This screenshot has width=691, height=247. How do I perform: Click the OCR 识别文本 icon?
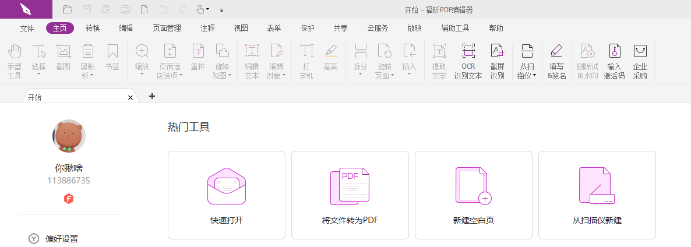(468, 61)
